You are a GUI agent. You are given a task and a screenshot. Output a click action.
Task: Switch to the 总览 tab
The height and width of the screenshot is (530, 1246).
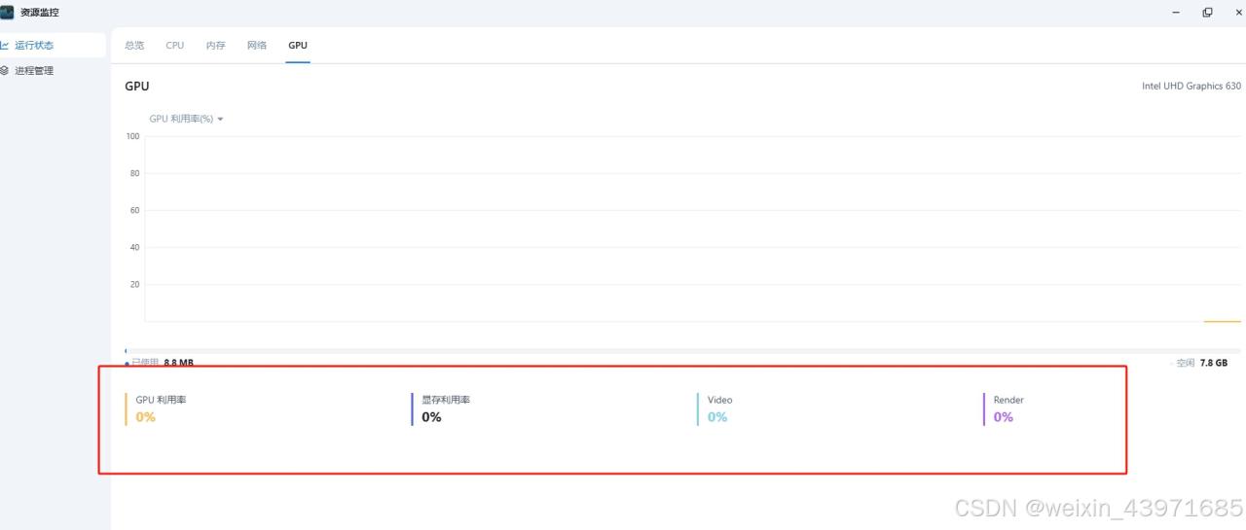pyautogui.click(x=134, y=46)
